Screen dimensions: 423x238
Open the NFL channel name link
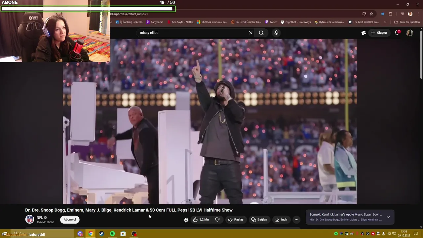40,218
